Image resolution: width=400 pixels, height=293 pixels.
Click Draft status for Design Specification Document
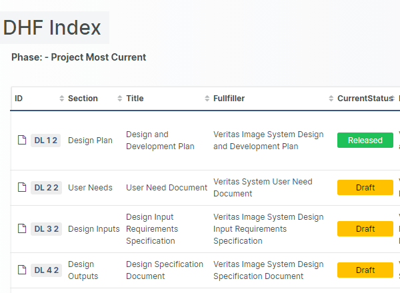point(365,270)
